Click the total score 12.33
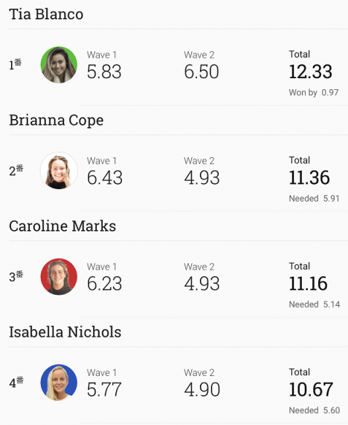348x425 pixels. (310, 71)
